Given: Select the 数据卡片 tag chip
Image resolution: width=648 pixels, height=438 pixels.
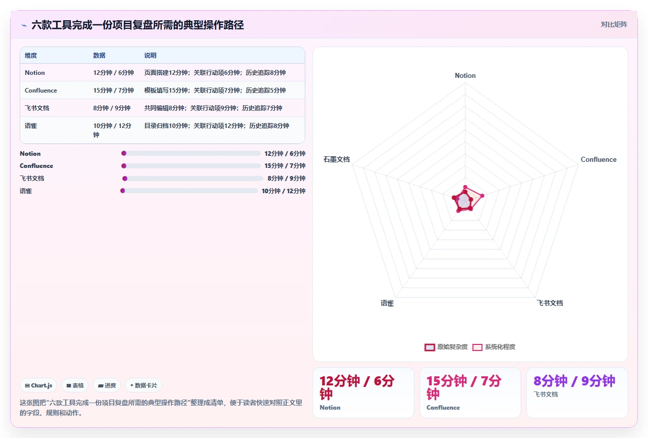Looking at the screenshot, I should (144, 385).
